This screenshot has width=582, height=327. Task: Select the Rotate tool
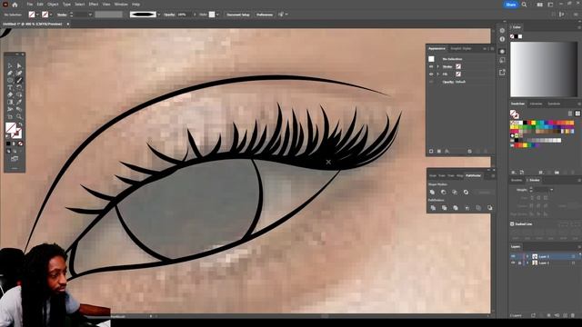point(19,87)
